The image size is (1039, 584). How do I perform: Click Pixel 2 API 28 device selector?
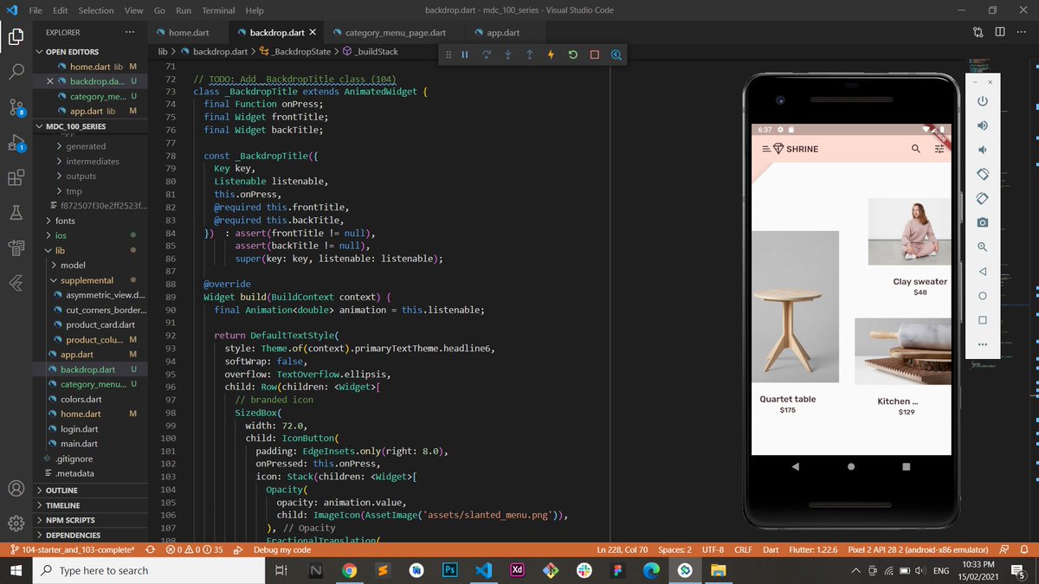tap(918, 549)
